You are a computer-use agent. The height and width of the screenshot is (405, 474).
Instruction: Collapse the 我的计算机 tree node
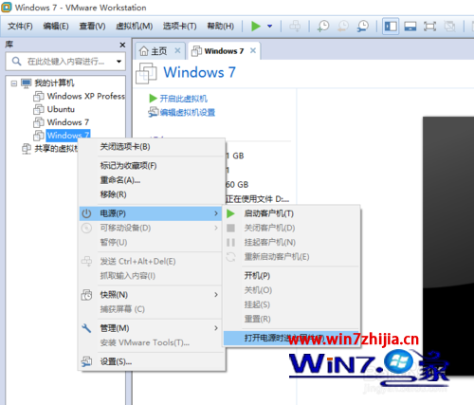[x=14, y=83]
